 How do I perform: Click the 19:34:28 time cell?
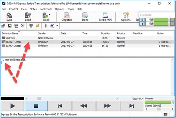(x=87, y=46)
